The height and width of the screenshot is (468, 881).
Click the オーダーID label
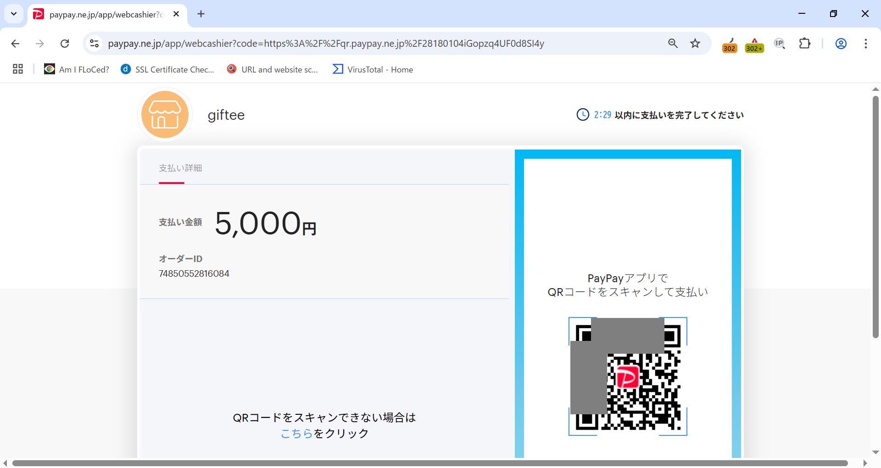coord(180,259)
